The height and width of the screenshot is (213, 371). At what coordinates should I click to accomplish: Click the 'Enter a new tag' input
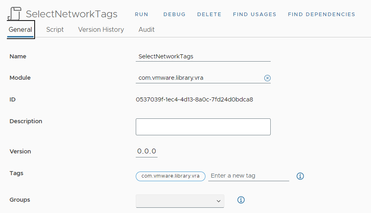pos(248,176)
